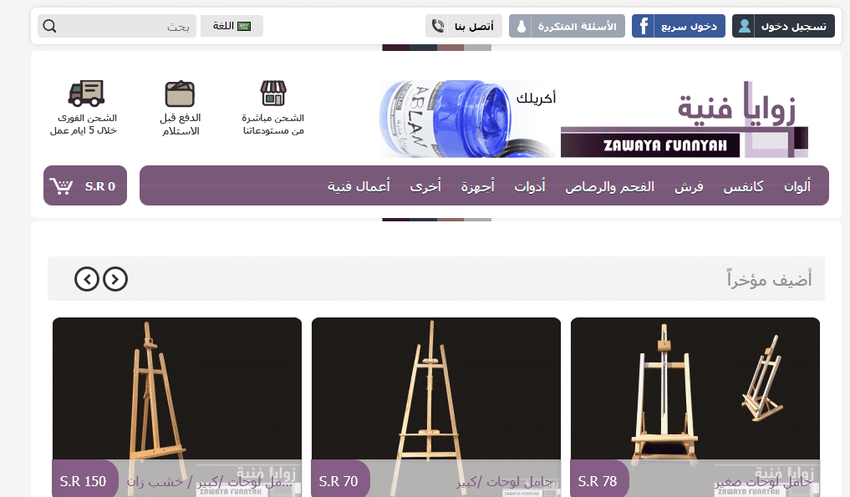Go to previous recently added products

87,279
